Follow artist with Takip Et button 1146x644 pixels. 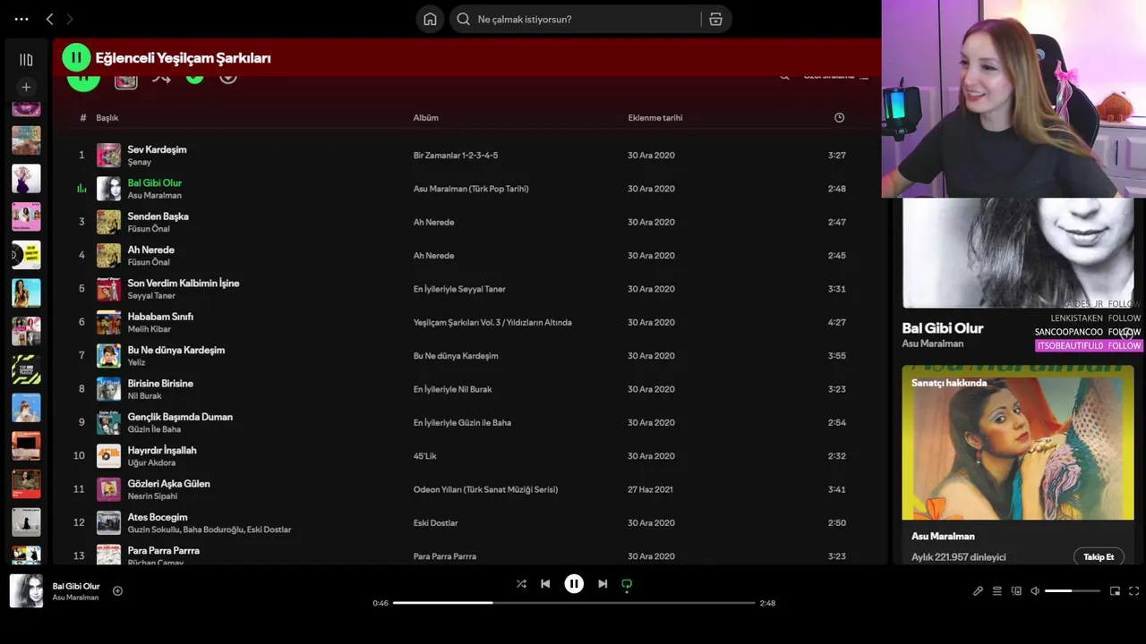coord(1099,556)
